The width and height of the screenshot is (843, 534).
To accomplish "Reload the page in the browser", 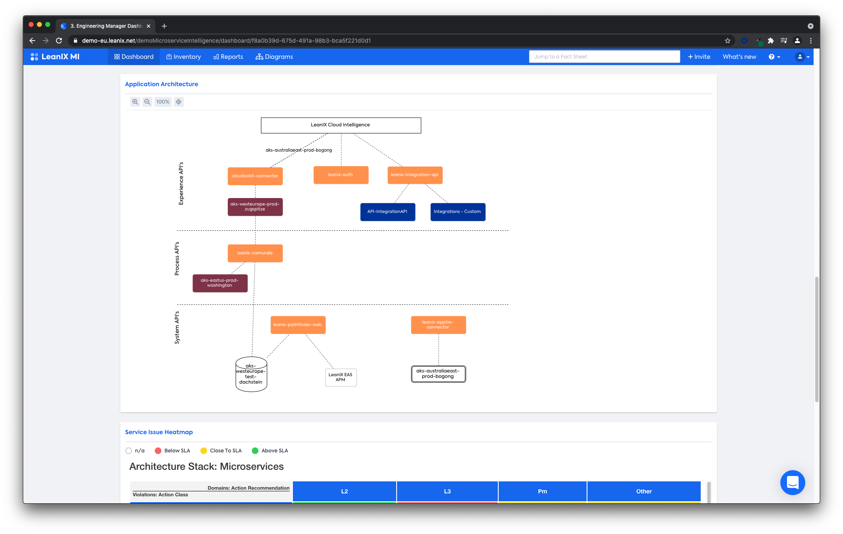I will coord(59,41).
